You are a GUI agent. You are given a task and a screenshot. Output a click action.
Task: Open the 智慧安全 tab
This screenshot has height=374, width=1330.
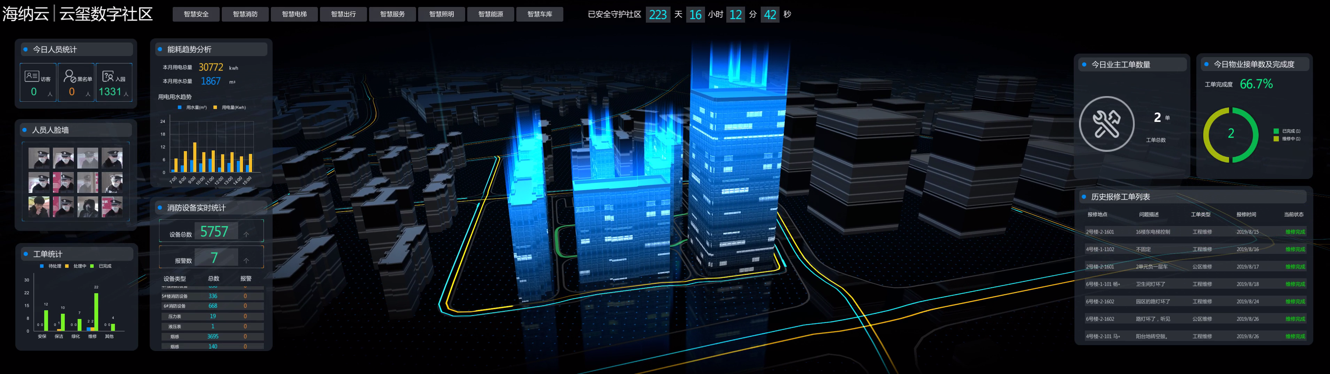point(196,15)
